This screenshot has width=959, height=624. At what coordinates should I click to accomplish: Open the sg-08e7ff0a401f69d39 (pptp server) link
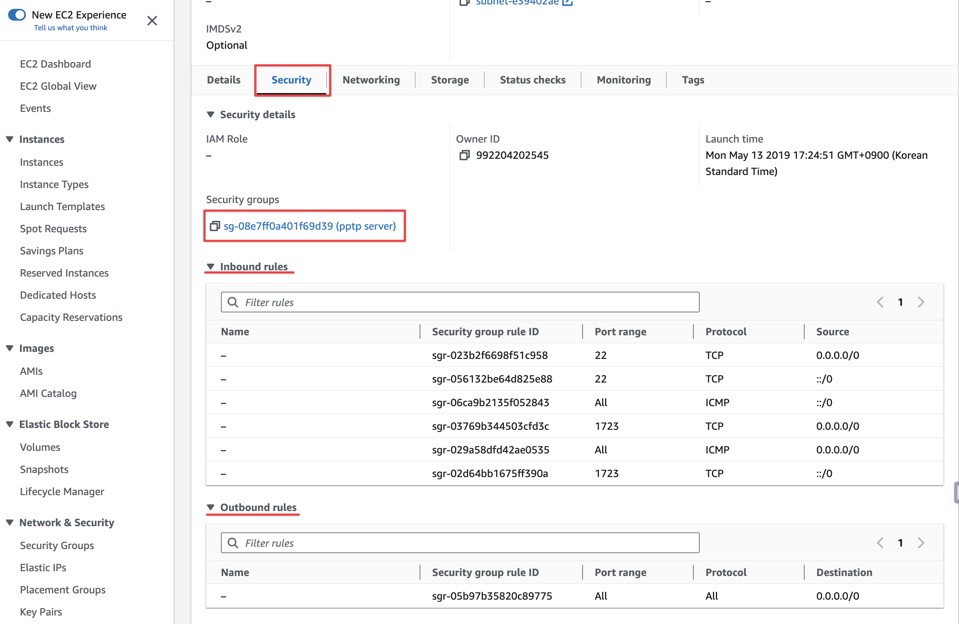310,226
